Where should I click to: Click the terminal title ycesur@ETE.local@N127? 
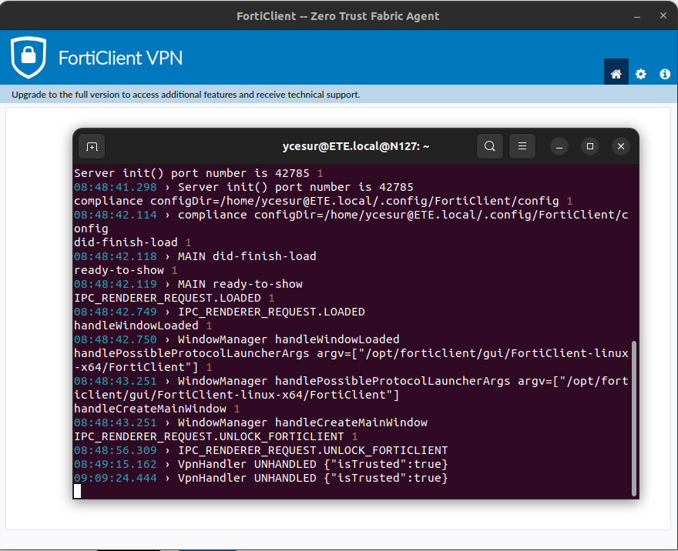point(356,146)
